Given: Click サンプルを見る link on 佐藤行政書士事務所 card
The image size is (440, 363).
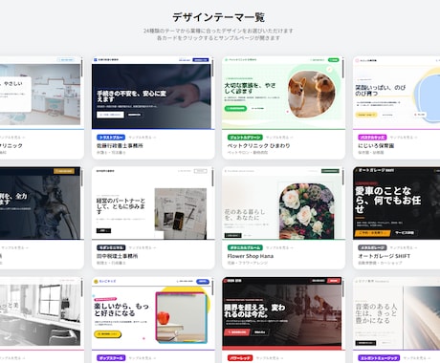Looking at the screenshot, I should [x=143, y=138].
